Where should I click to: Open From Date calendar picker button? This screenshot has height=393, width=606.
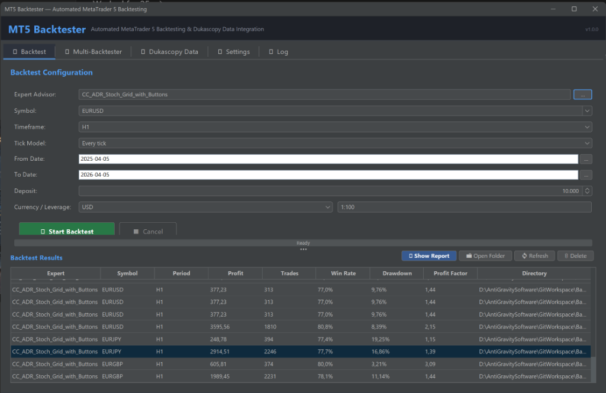585,159
